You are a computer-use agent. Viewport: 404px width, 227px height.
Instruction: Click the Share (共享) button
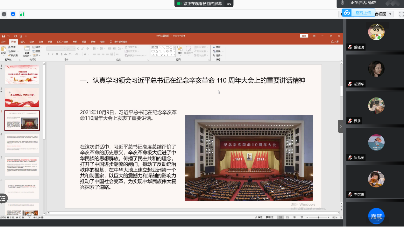coord(335,42)
